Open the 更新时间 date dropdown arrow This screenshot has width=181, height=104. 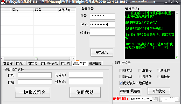(155, 99)
